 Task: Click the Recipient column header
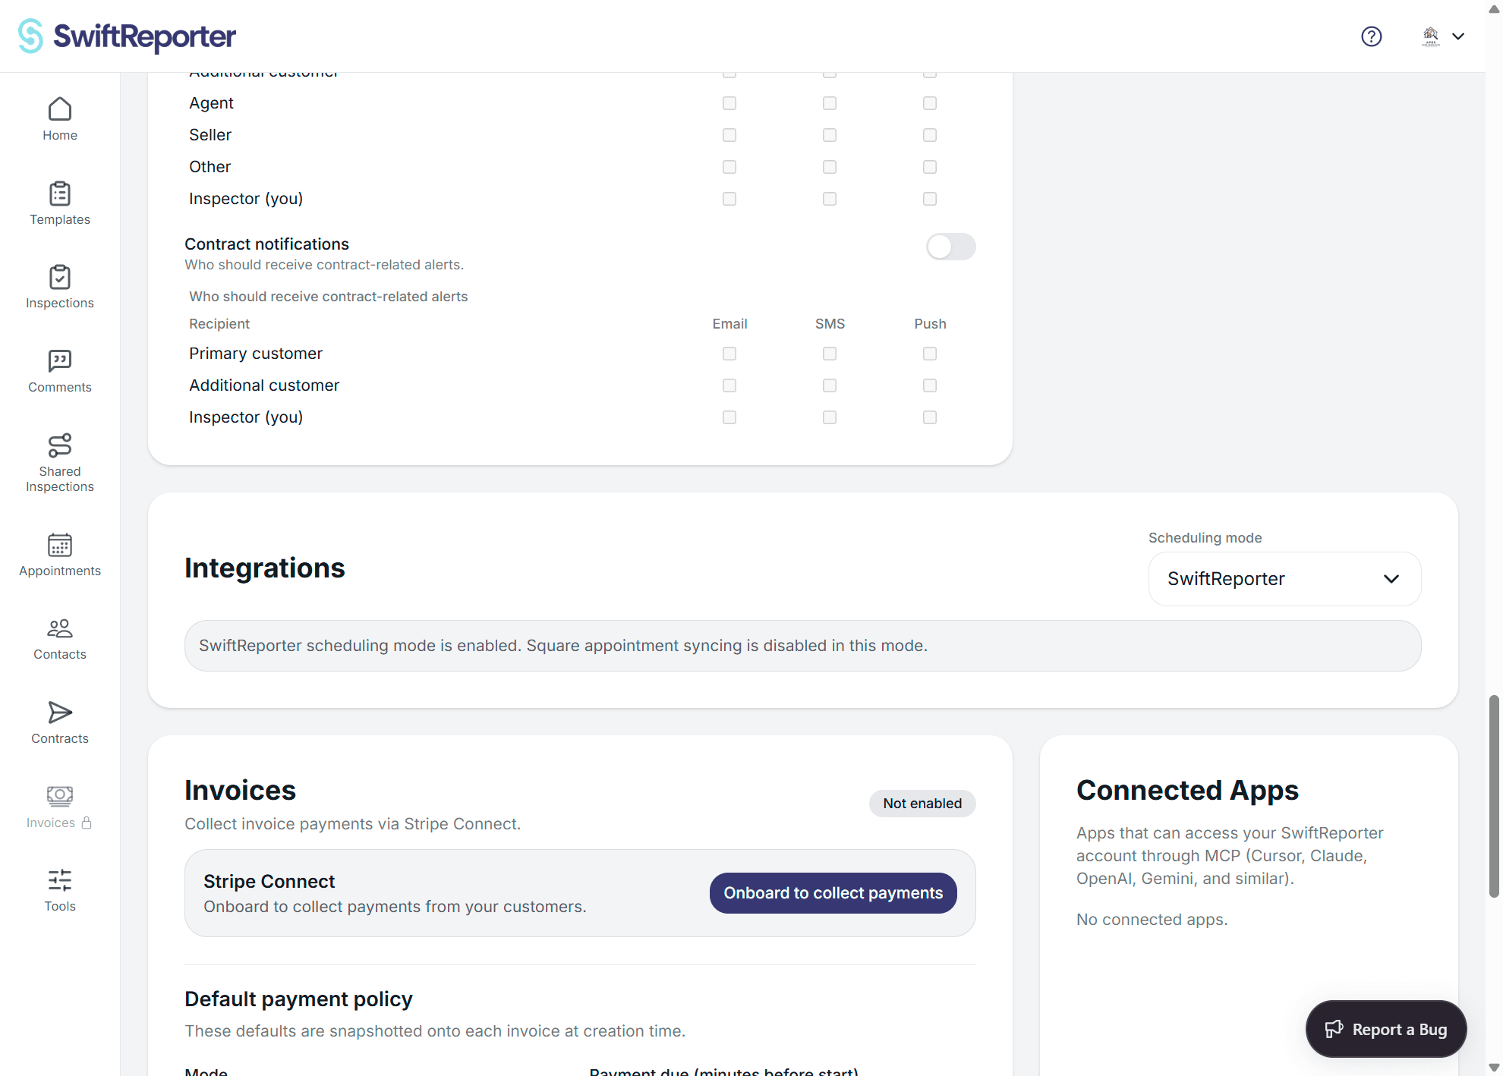(219, 324)
